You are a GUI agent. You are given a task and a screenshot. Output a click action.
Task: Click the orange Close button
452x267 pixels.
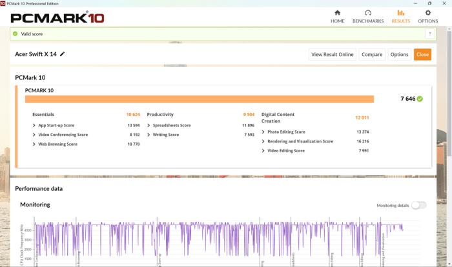pyautogui.click(x=422, y=54)
